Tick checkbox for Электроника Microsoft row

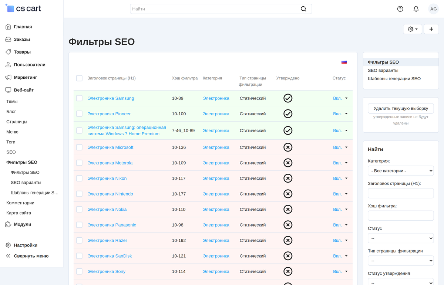coord(79,147)
